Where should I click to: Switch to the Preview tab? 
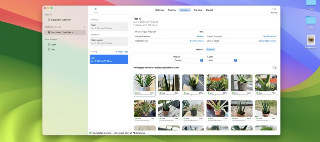198,10
